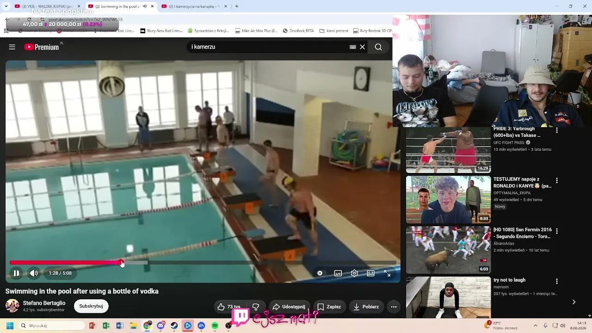Like the video with thumbs up
The height and width of the screenshot is (333, 592).
click(229, 307)
